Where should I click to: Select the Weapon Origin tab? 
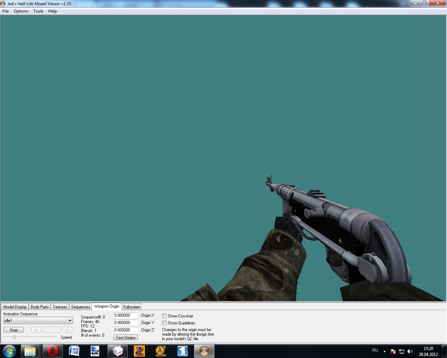(107, 306)
